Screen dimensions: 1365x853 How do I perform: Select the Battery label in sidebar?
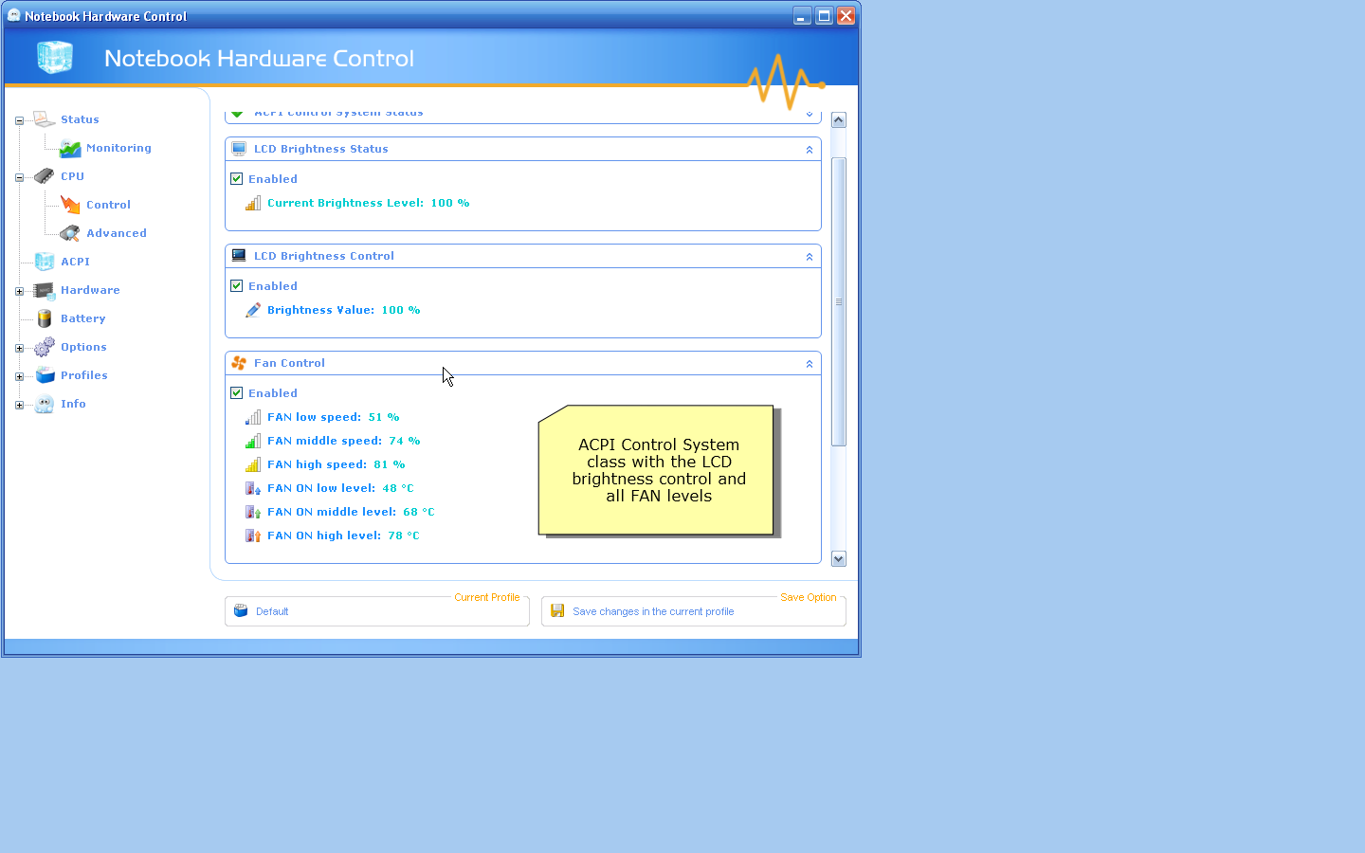click(x=83, y=318)
